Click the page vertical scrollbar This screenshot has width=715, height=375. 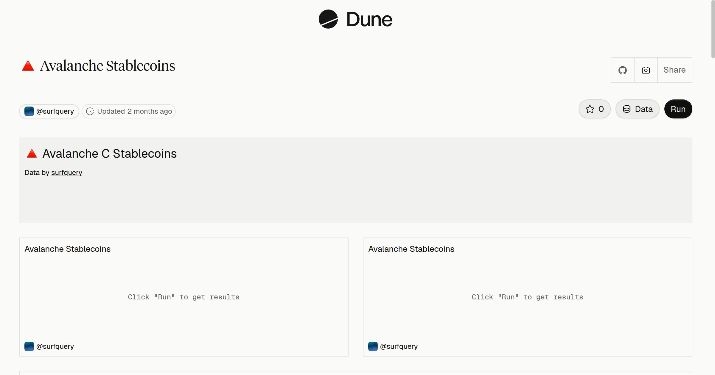click(713, 29)
